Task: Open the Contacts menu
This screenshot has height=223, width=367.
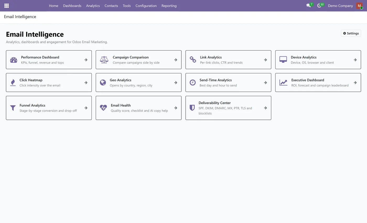Action: [x=111, y=6]
